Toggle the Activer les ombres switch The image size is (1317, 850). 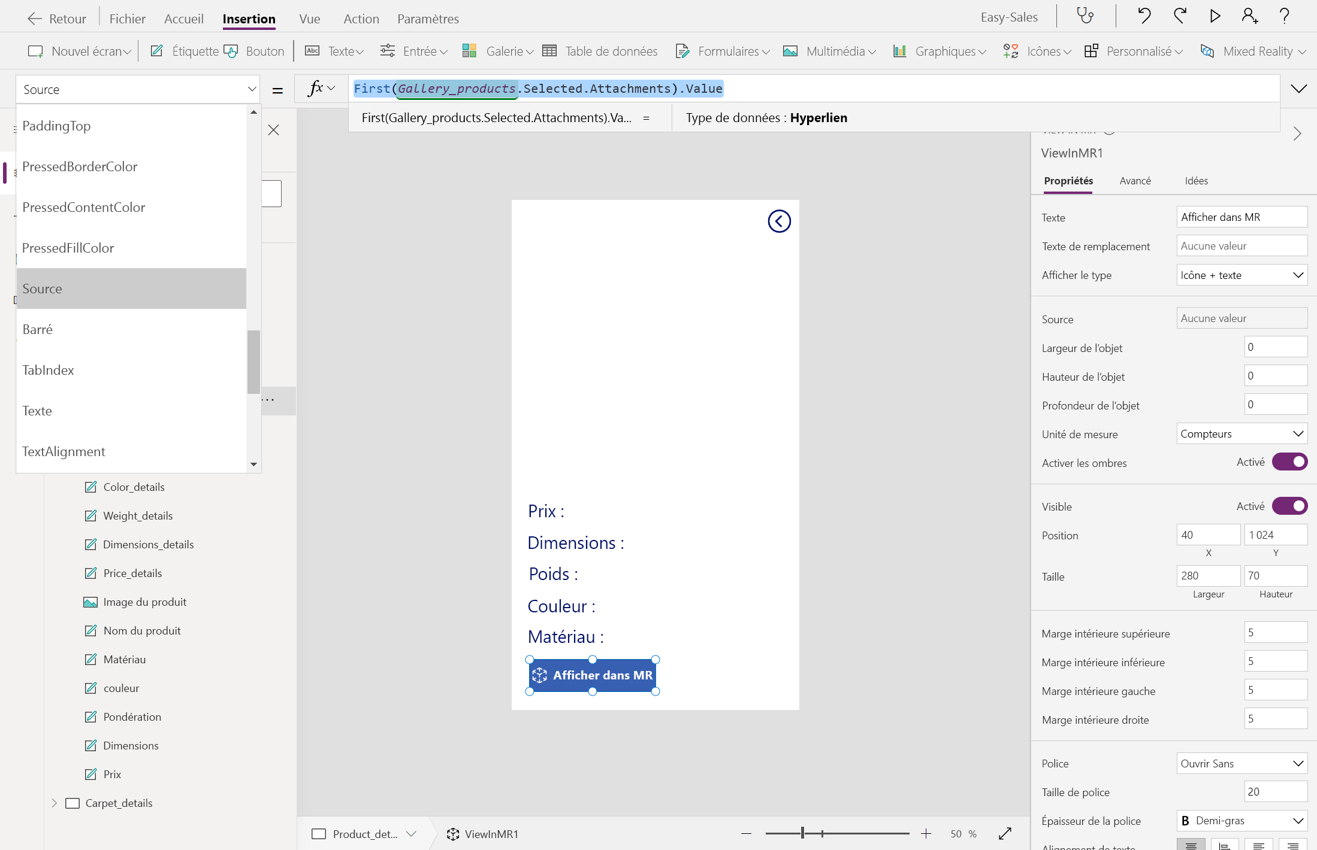[x=1289, y=462]
